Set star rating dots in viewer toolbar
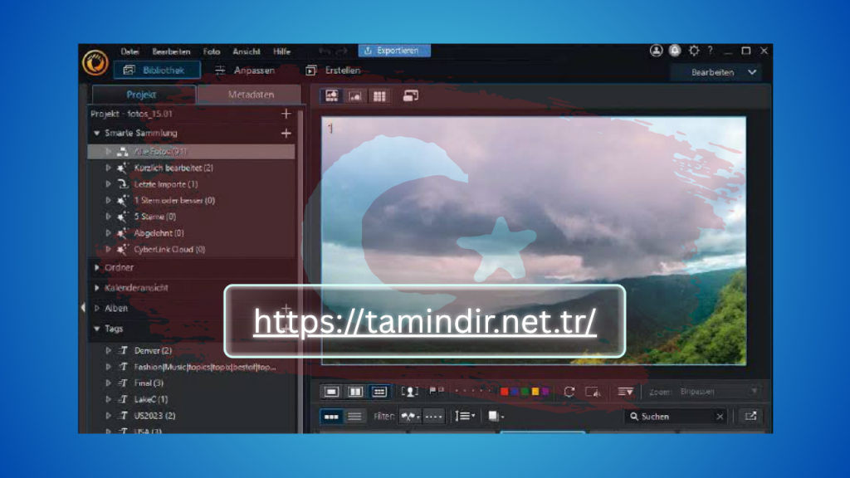This screenshot has width=850, height=478. 472,391
